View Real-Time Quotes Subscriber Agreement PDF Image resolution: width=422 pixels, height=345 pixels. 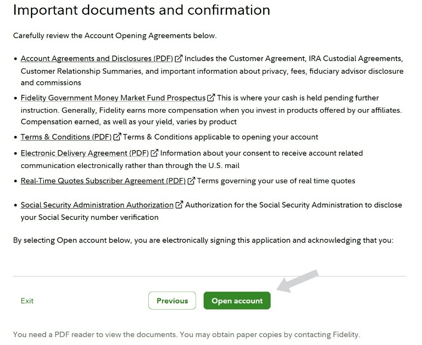103,181
